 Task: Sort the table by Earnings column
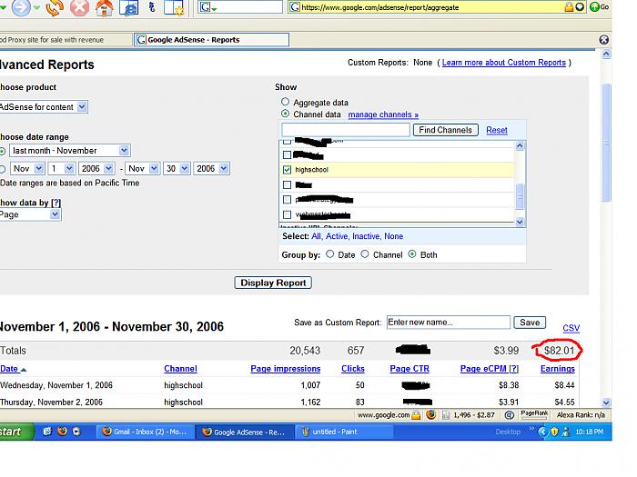click(557, 369)
